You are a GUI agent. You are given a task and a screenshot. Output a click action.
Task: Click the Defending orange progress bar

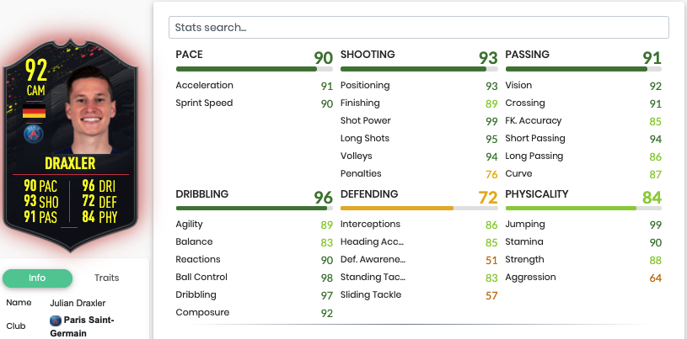tap(419, 209)
